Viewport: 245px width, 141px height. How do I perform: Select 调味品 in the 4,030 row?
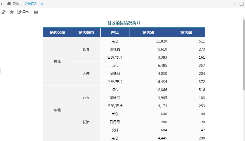[x=115, y=73]
